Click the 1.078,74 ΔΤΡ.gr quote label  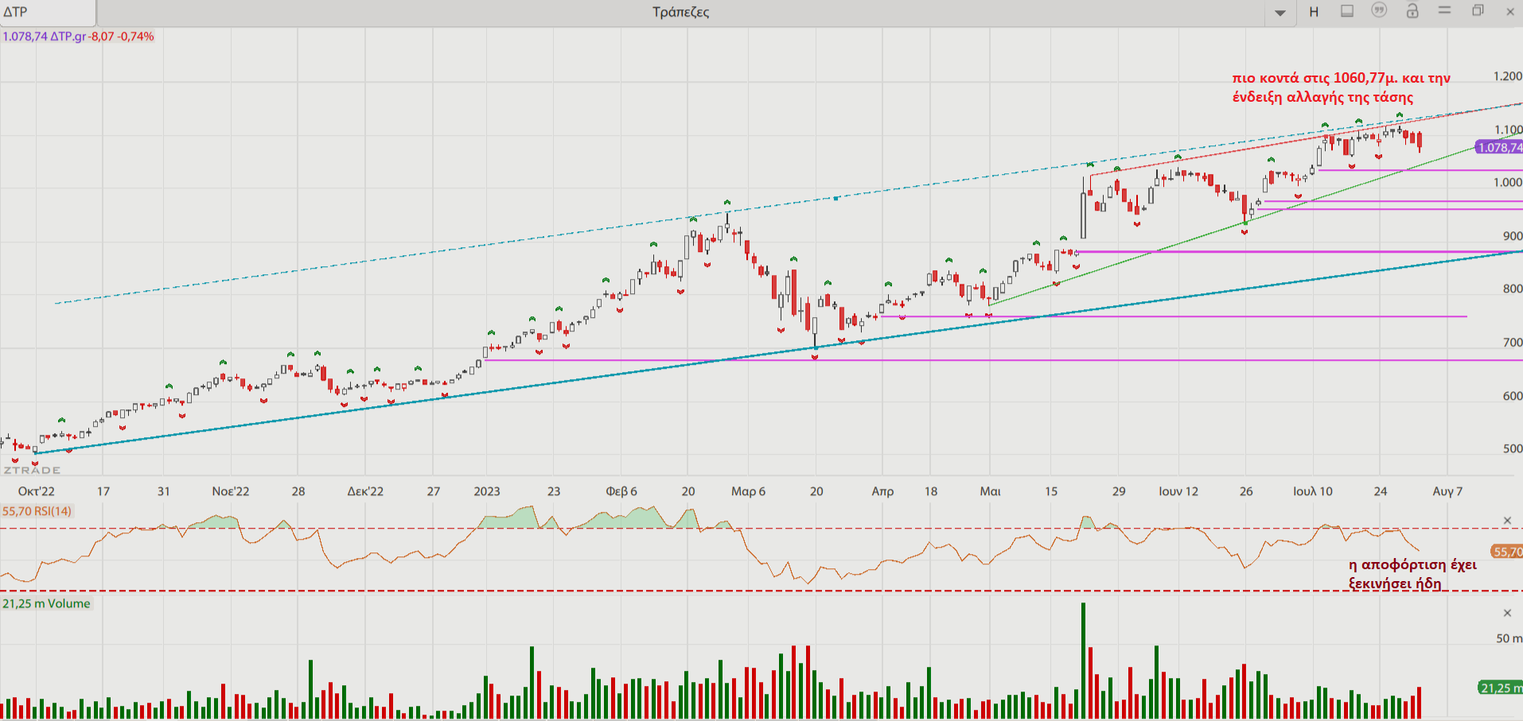pos(78,37)
